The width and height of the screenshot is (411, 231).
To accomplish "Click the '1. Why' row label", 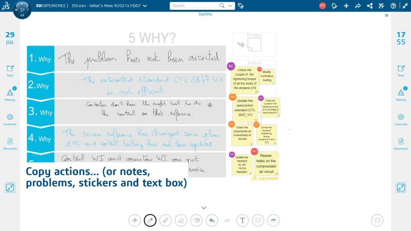I will pos(40,59).
